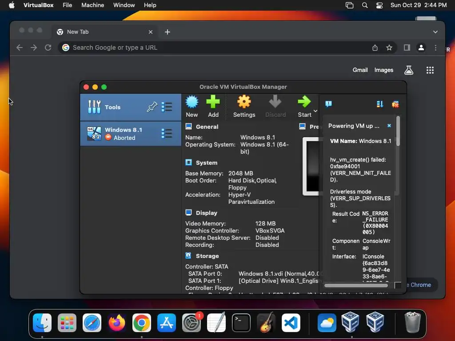Close the Chrome New Tab tab
Viewport: 455px width, 341px height.
[x=151, y=32]
